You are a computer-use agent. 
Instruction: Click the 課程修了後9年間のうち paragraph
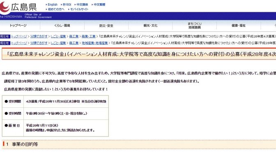(x=102, y=81)
